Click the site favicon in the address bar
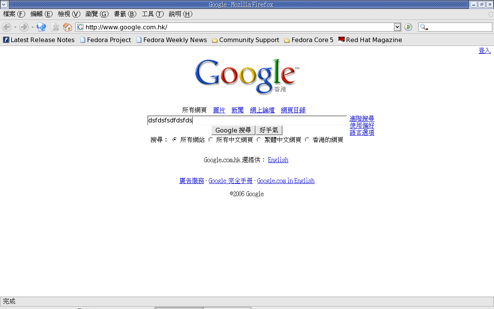Viewport: 494px width, 309px height. point(80,27)
